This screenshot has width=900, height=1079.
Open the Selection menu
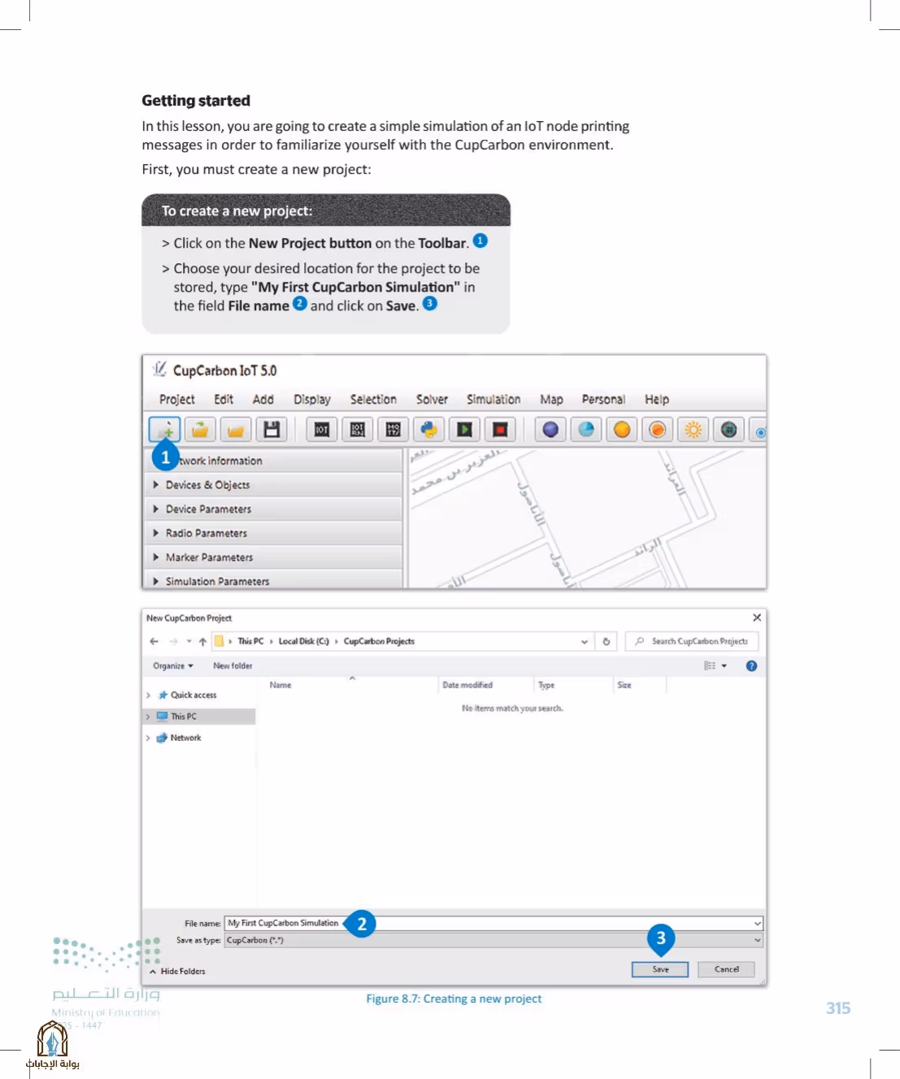373,400
